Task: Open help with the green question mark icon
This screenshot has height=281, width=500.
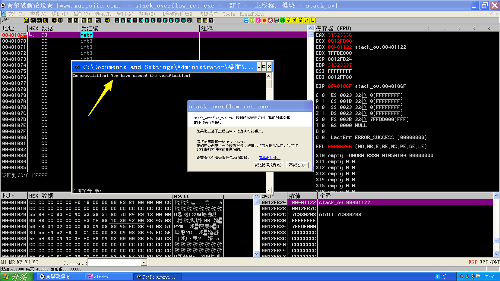Action: 211,20
